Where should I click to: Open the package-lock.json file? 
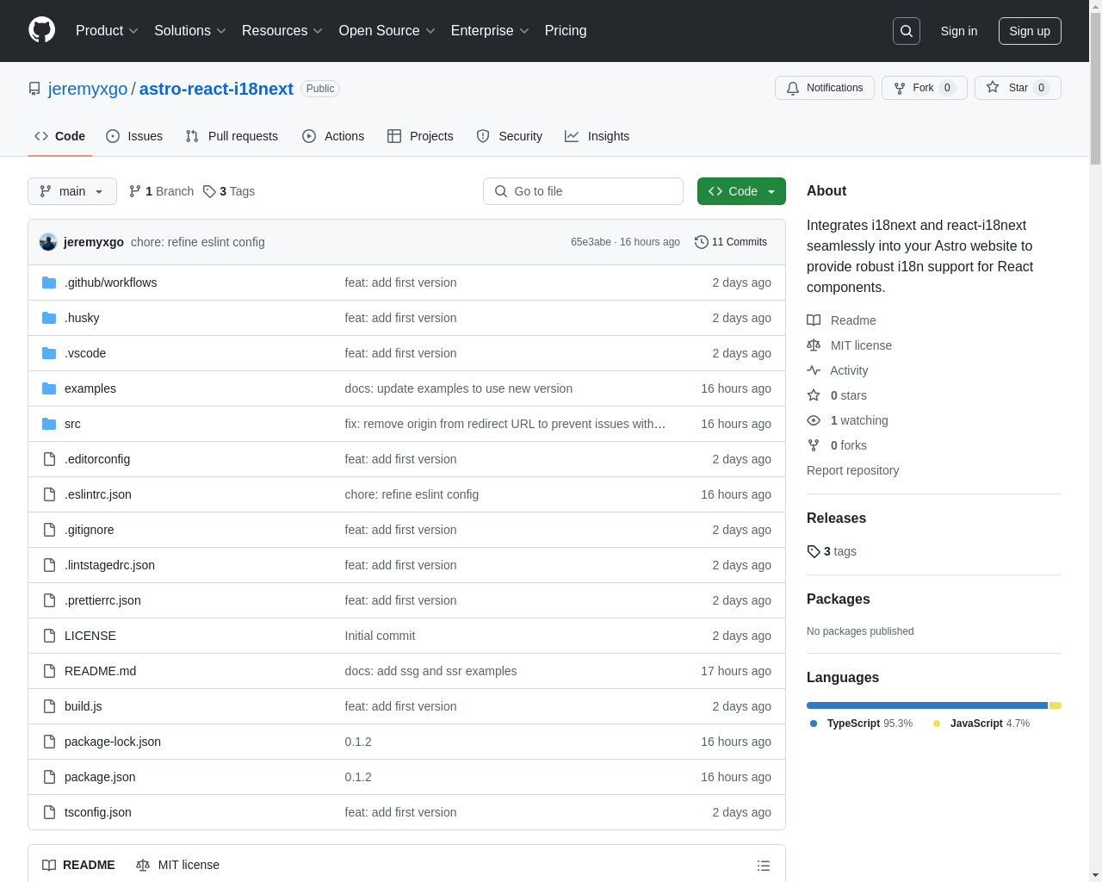[113, 742]
